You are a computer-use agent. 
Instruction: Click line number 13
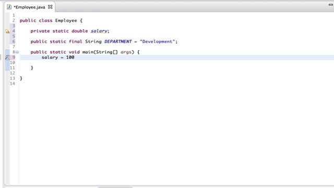tap(13, 78)
